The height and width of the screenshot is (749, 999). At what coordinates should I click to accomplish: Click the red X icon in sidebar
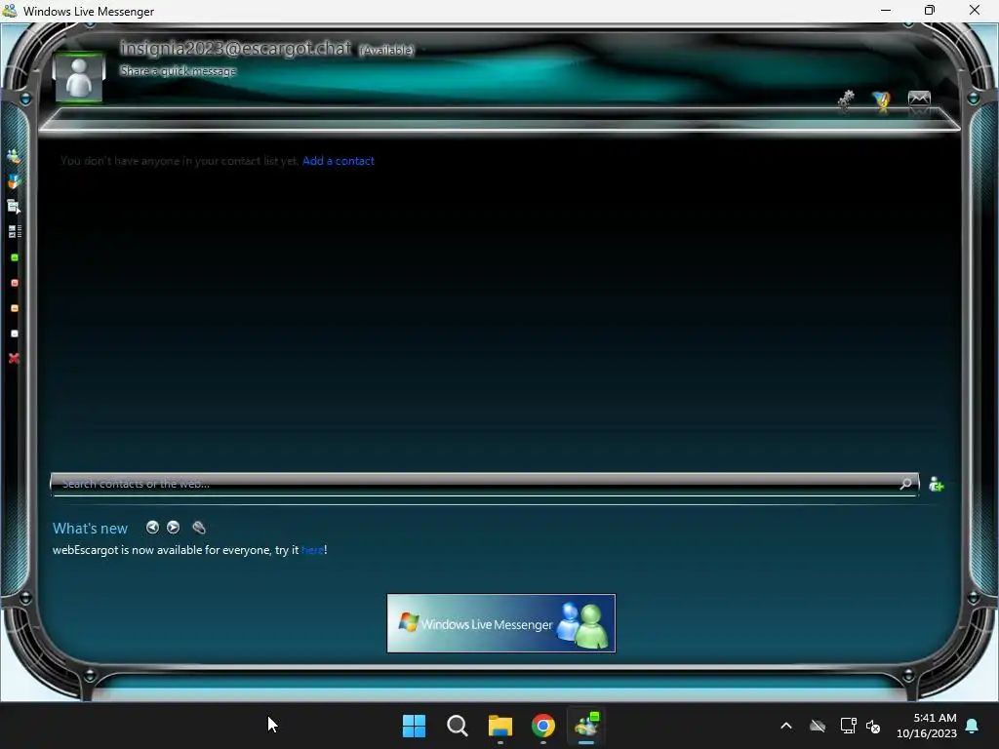pyautogui.click(x=14, y=359)
